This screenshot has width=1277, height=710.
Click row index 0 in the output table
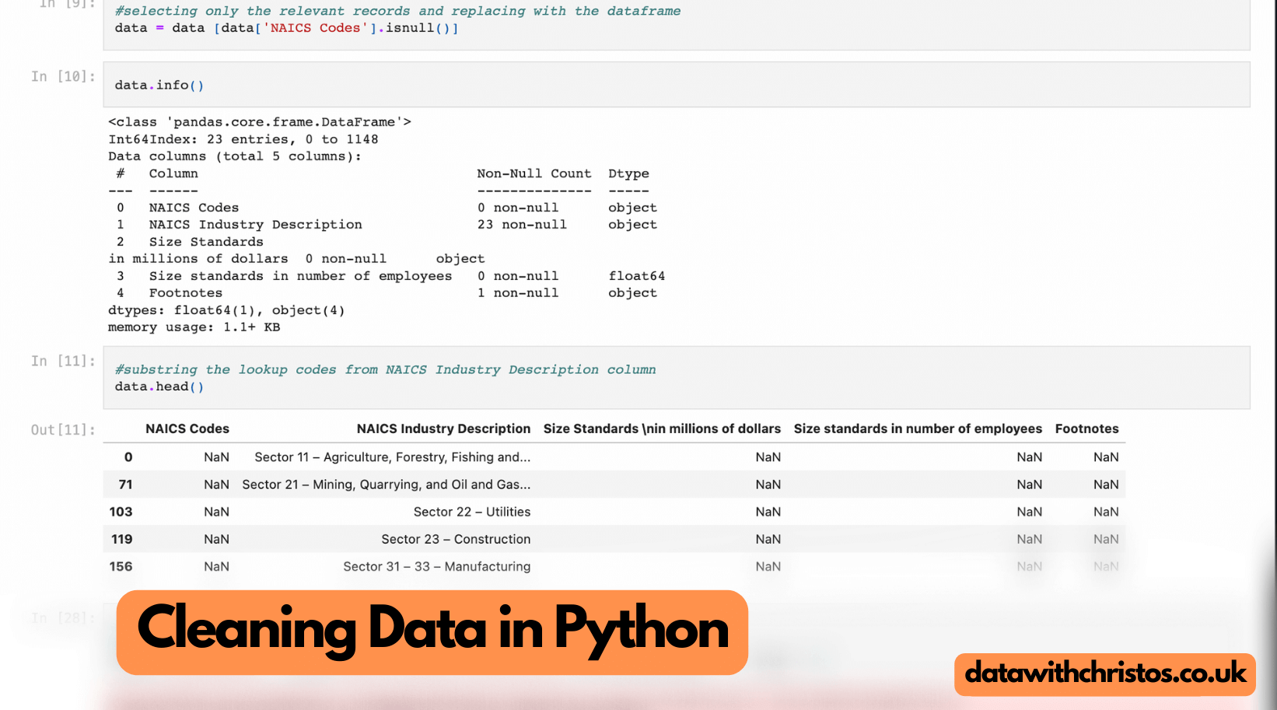[x=128, y=457]
